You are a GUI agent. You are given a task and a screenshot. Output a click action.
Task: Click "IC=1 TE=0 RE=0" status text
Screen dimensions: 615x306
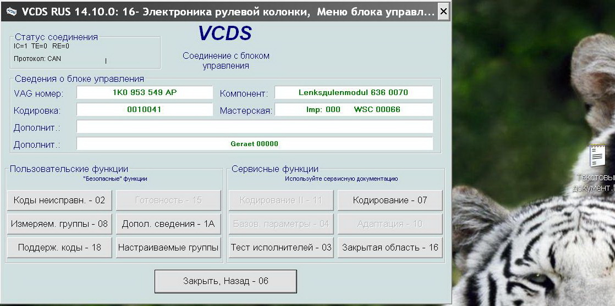[x=42, y=46]
